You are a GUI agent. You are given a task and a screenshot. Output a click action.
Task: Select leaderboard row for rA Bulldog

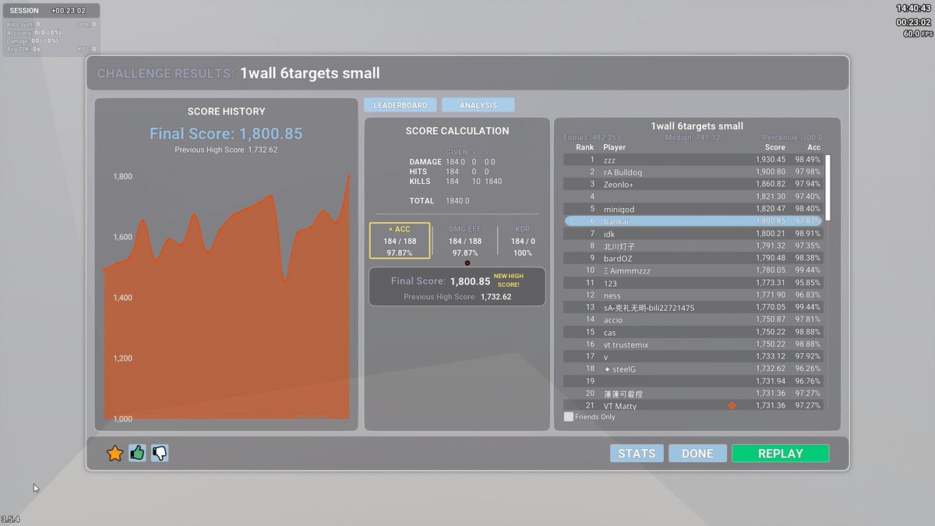tap(693, 172)
